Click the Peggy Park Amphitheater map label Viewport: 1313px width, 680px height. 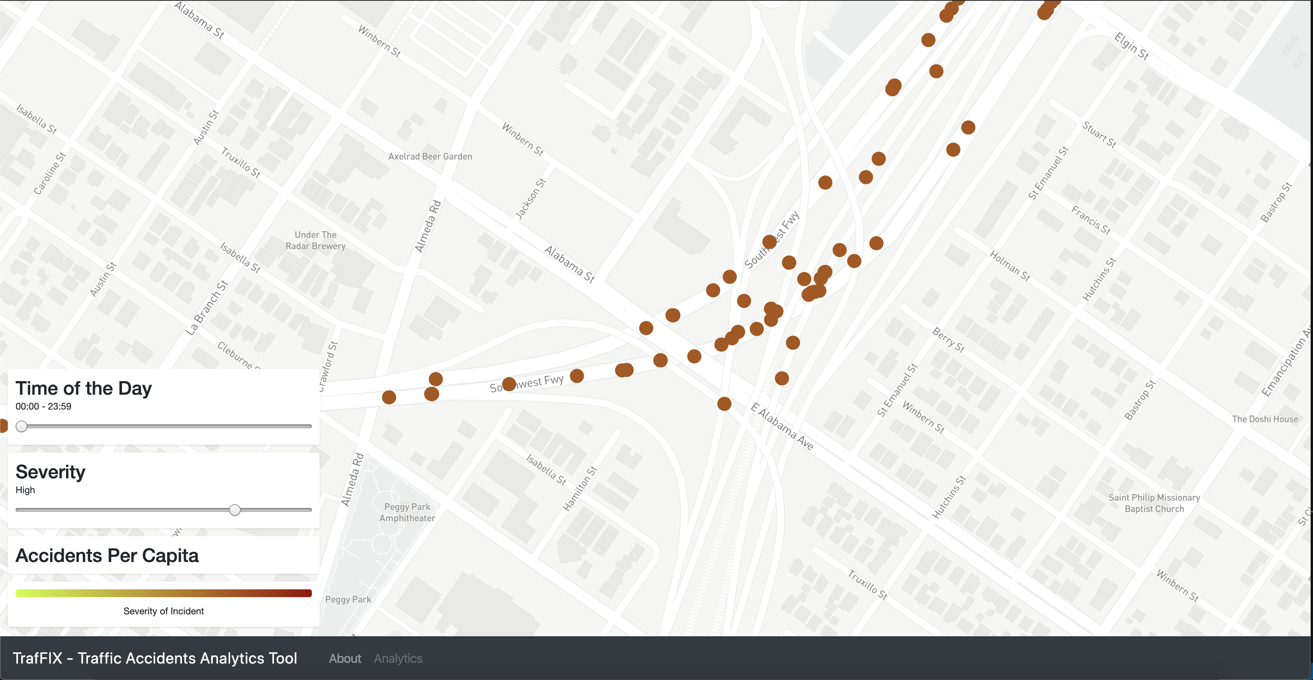pyautogui.click(x=407, y=512)
